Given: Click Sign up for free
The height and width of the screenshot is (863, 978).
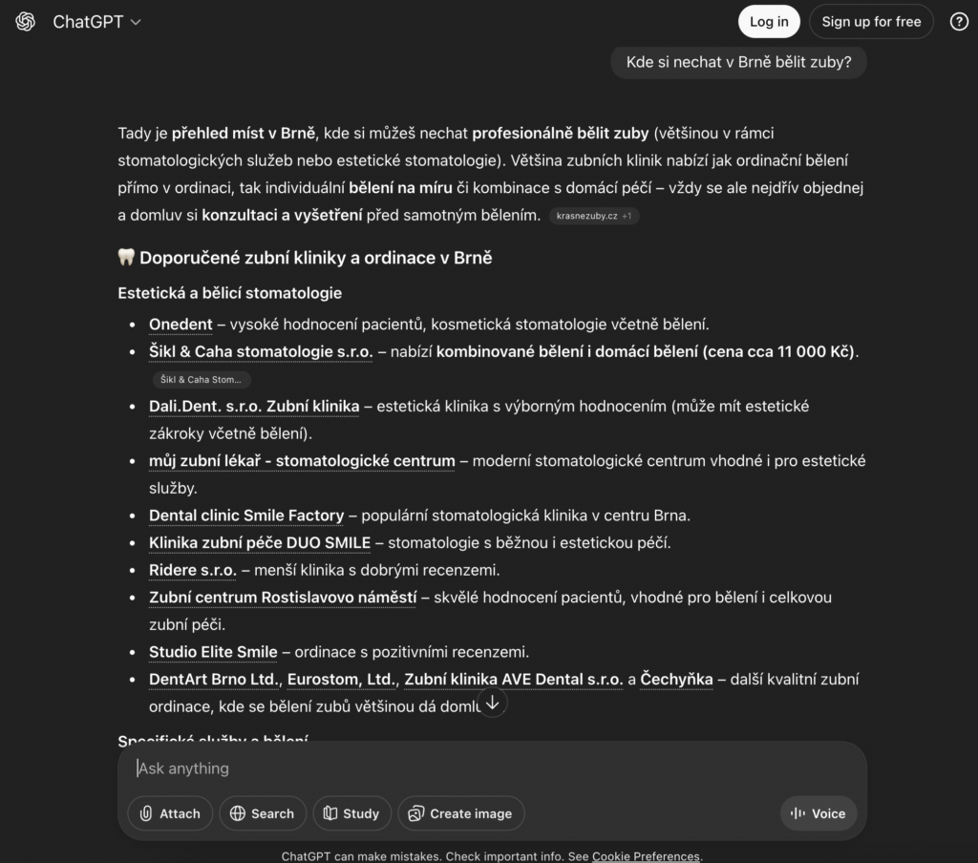Looking at the screenshot, I should point(870,21).
